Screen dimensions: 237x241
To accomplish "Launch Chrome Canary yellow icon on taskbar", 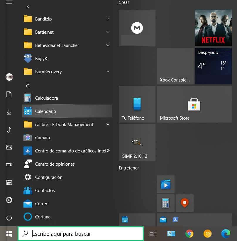I will pos(207,234).
